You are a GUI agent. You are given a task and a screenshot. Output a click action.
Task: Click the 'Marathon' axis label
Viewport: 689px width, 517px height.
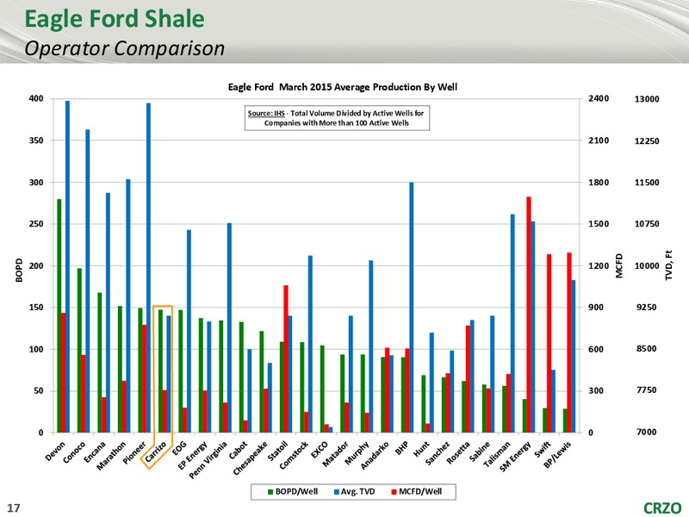(x=112, y=456)
